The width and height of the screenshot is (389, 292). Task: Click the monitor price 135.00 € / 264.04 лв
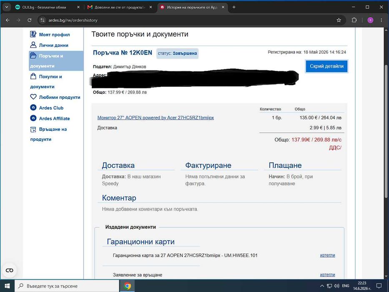[321, 118]
